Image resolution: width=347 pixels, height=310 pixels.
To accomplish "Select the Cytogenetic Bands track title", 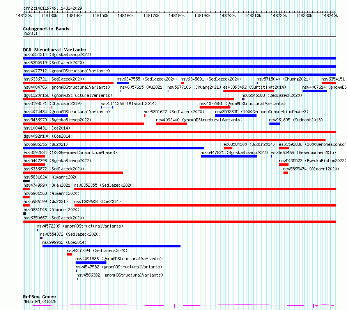I will [x=46, y=29].
